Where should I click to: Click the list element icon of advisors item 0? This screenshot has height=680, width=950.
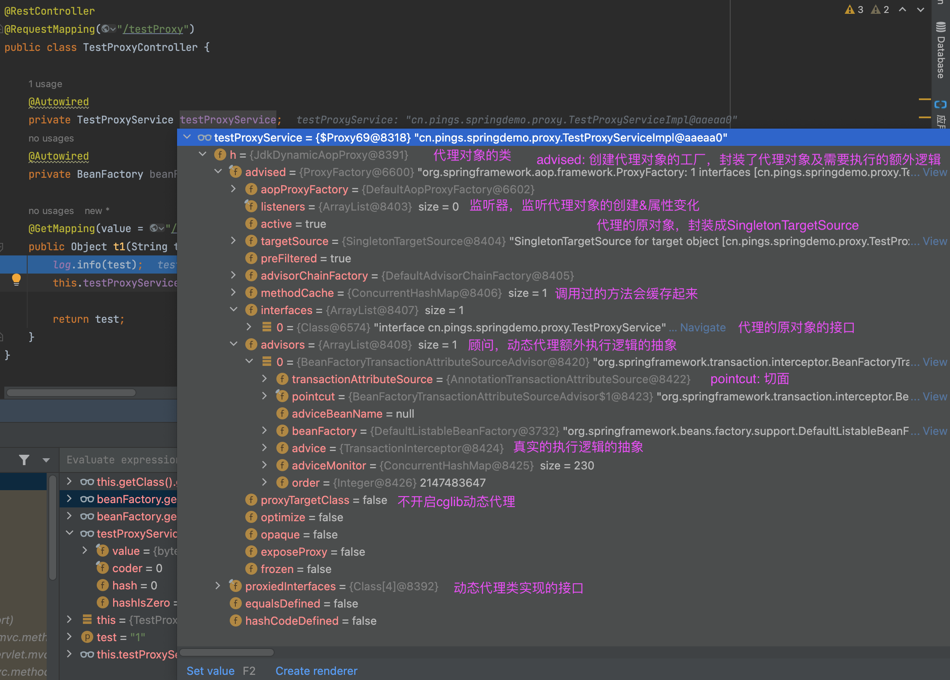click(267, 362)
